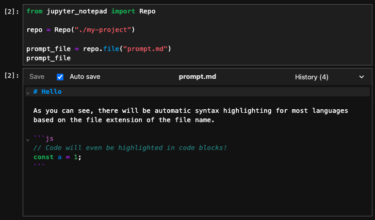Expand the history chevron arrow
This screenshot has width=375, height=220.
pos(362,77)
